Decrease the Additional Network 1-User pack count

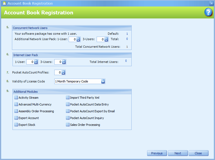tap(78, 40)
